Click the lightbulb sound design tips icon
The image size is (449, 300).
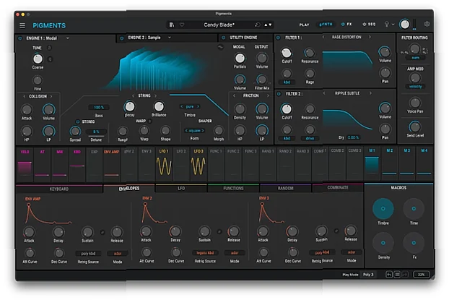387,25
